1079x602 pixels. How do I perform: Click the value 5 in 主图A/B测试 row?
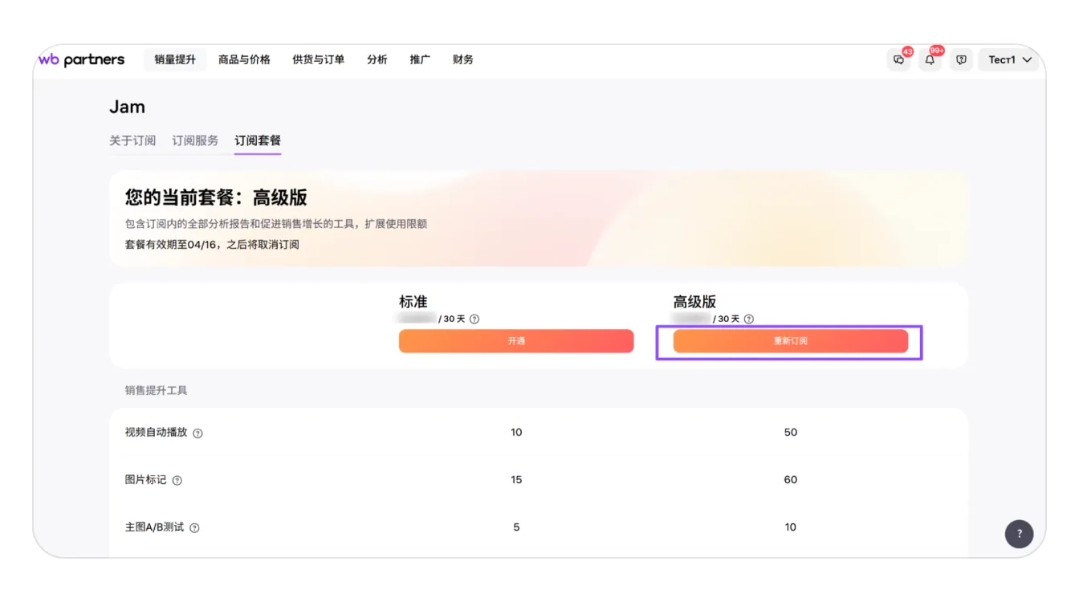tap(516, 527)
